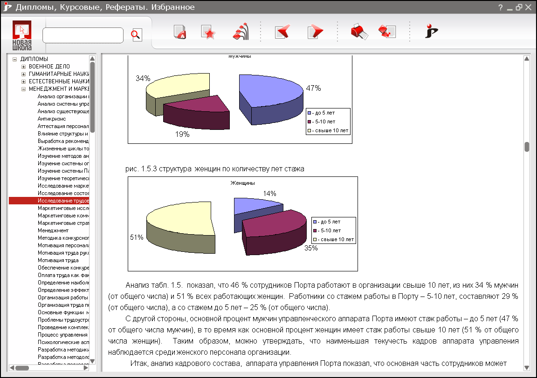Click the tree panel vertical scrollbar thumb
The height and width of the screenshot is (378, 537).
(x=92, y=97)
